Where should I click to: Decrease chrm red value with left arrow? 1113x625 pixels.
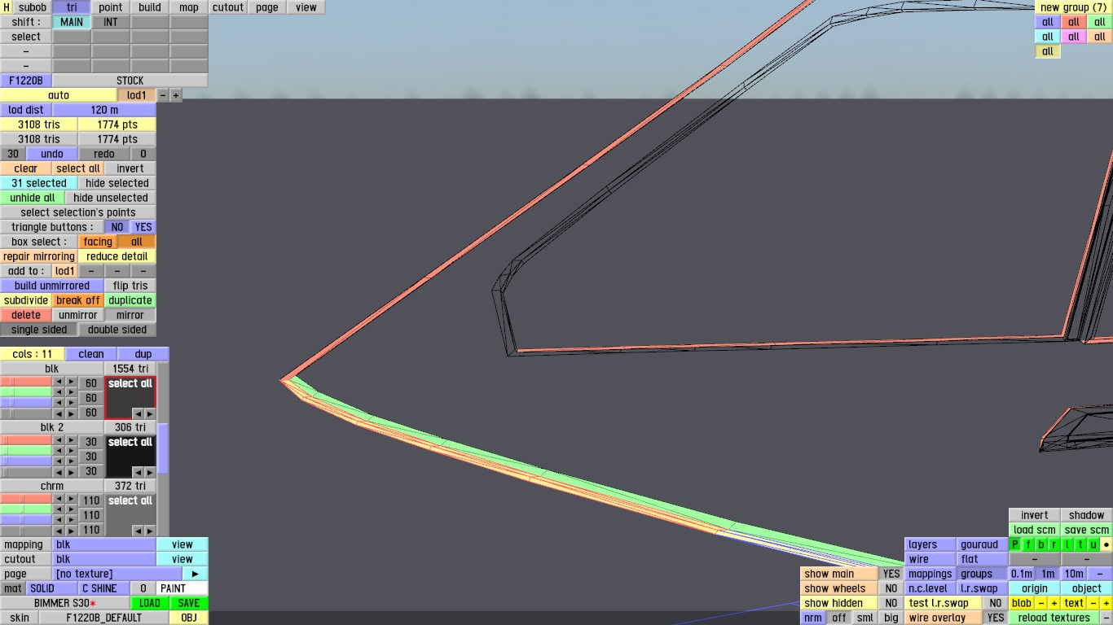point(58,500)
